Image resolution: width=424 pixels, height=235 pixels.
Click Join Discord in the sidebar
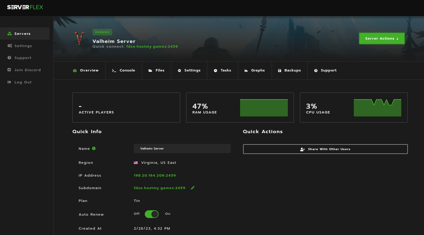click(x=25, y=70)
